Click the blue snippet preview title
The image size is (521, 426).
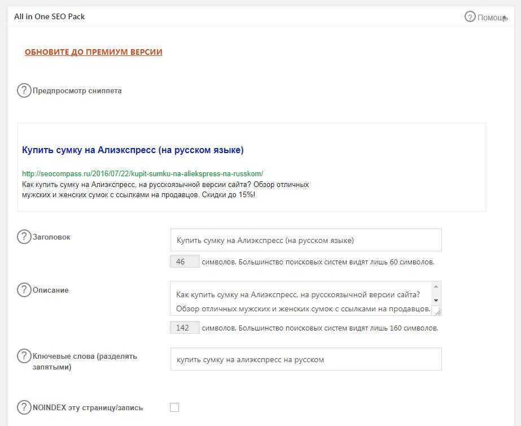(x=133, y=150)
